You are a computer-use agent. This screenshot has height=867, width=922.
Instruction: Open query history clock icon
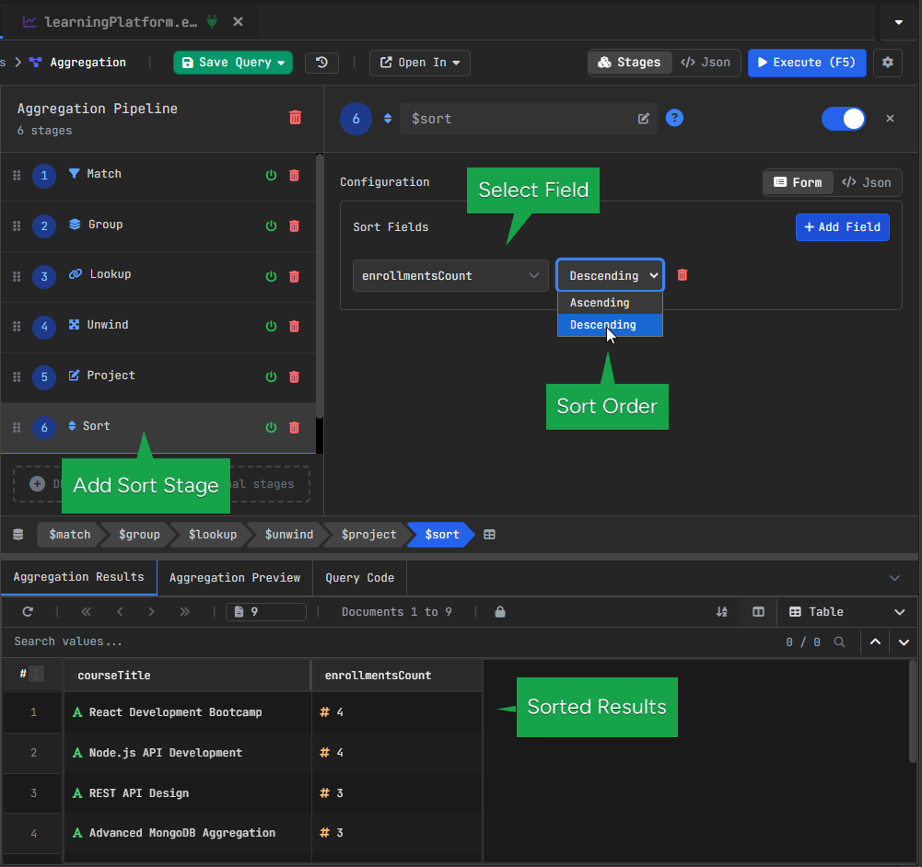coord(321,63)
